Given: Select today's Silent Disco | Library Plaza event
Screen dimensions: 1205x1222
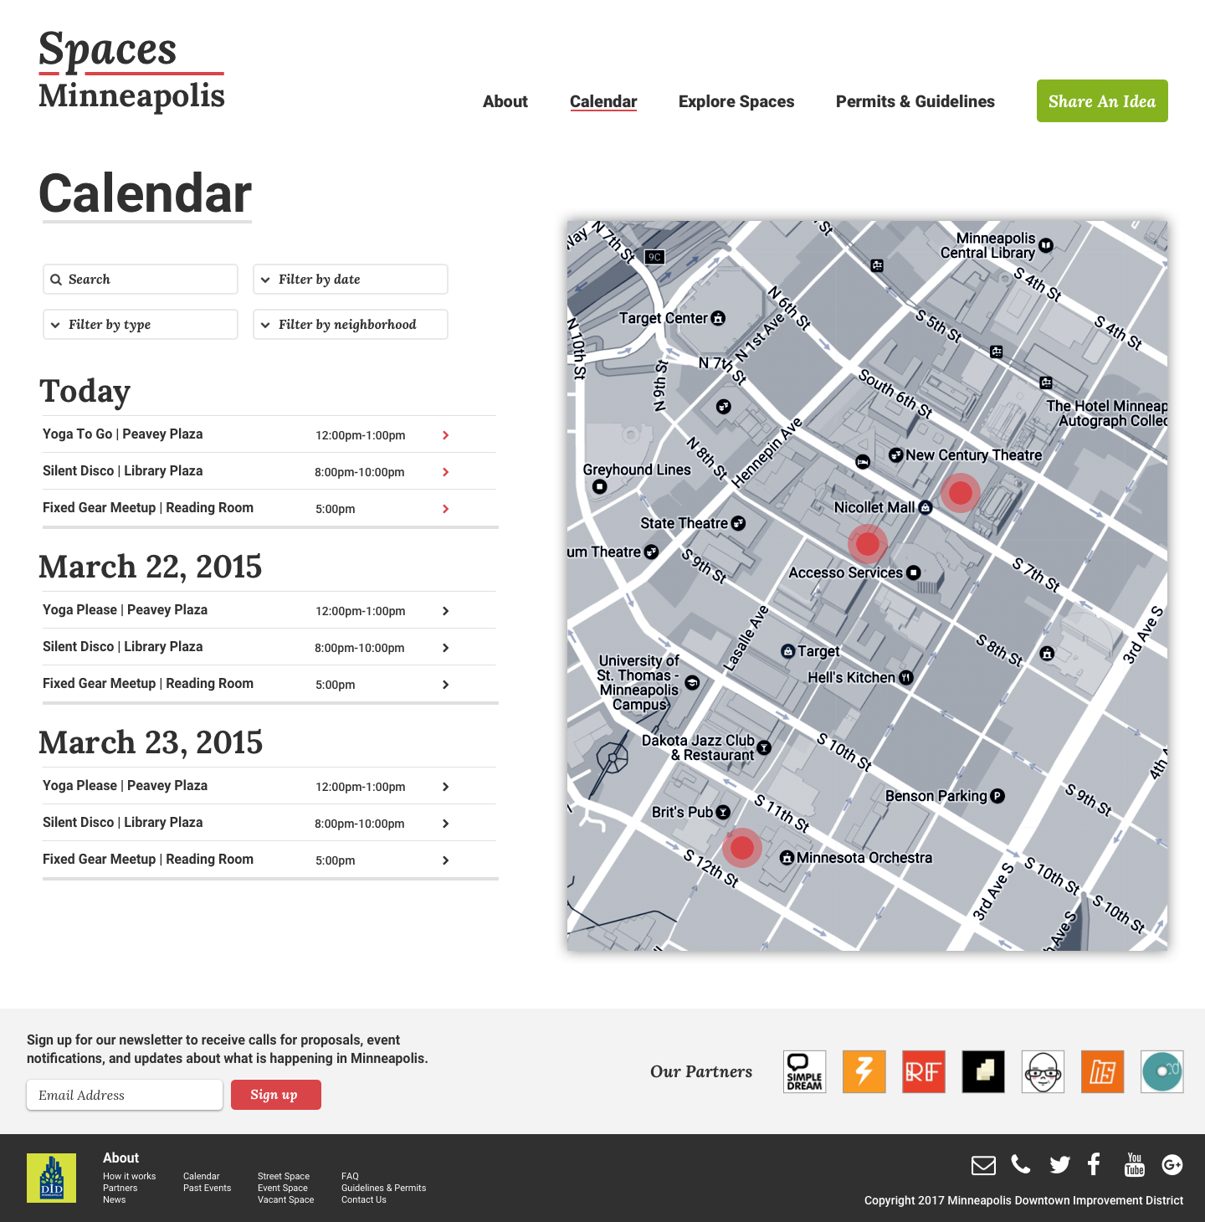Looking at the screenshot, I should coord(123,470).
